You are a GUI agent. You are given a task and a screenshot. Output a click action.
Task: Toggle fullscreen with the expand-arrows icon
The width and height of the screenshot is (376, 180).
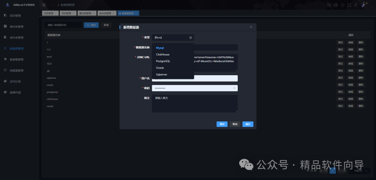349,5
